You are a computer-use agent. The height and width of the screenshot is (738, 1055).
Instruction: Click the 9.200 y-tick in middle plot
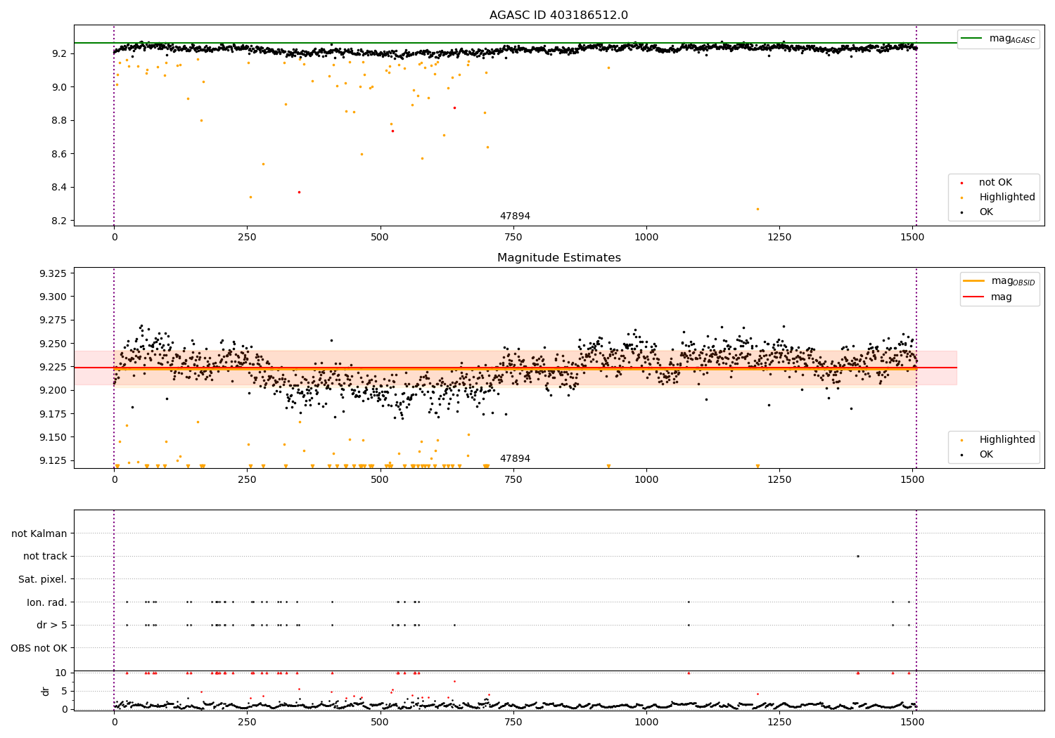pyautogui.click(x=53, y=390)
